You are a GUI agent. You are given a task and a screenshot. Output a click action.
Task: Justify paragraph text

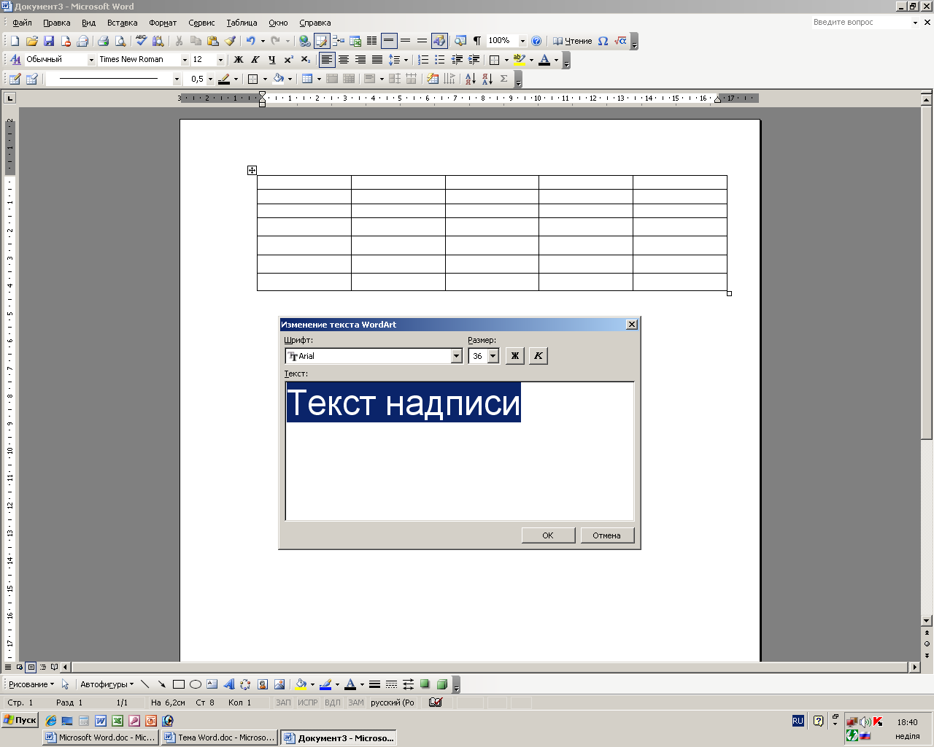[377, 60]
